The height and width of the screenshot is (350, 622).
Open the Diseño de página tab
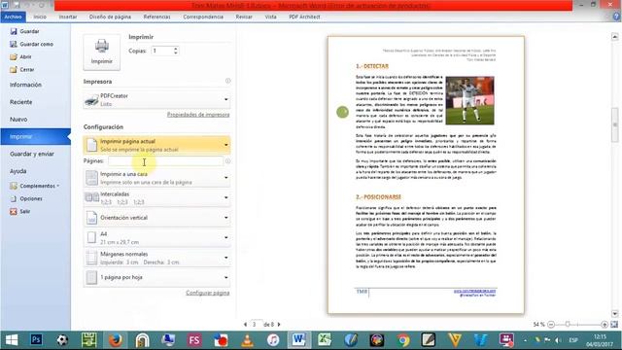pyautogui.click(x=110, y=17)
